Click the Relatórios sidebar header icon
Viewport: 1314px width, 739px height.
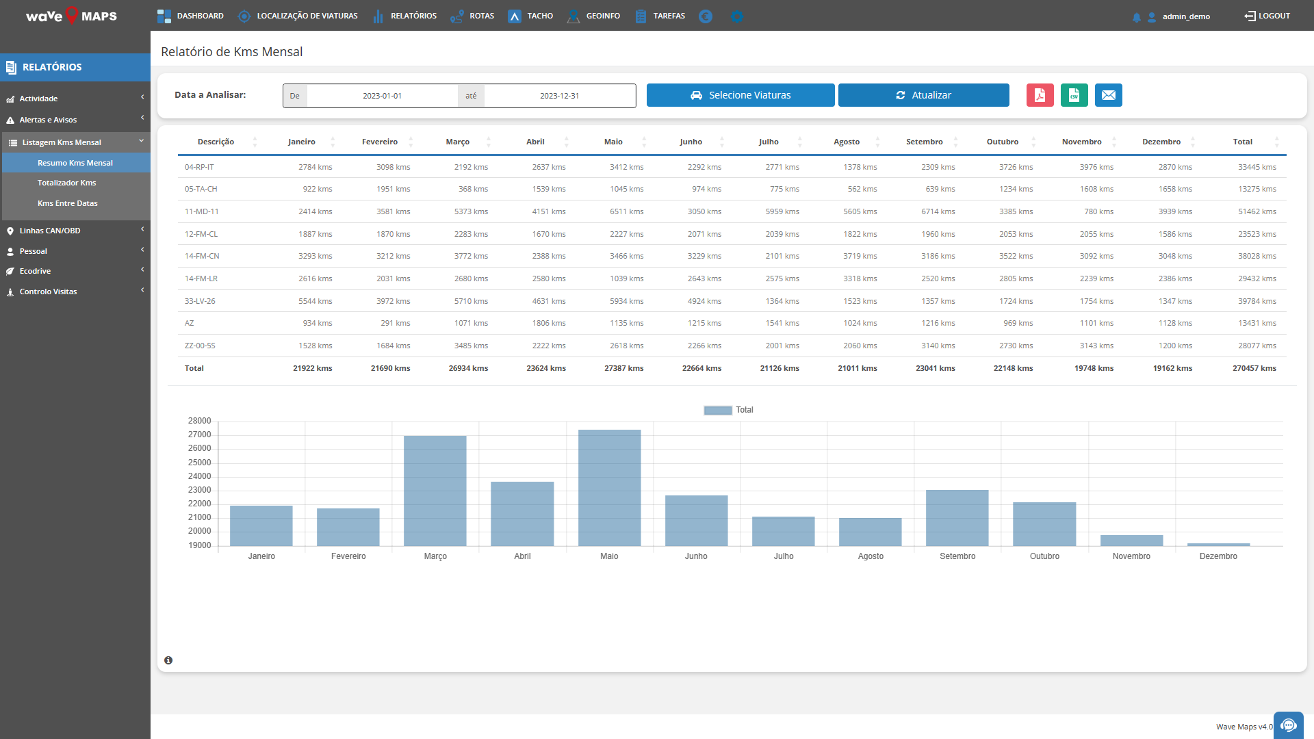pos(11,67)
